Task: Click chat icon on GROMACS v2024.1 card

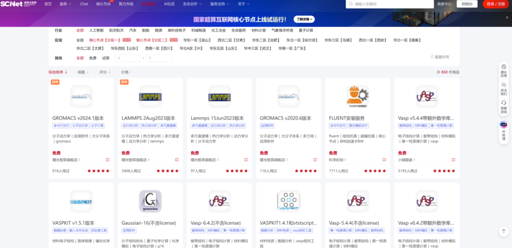Action: [107, 160]
